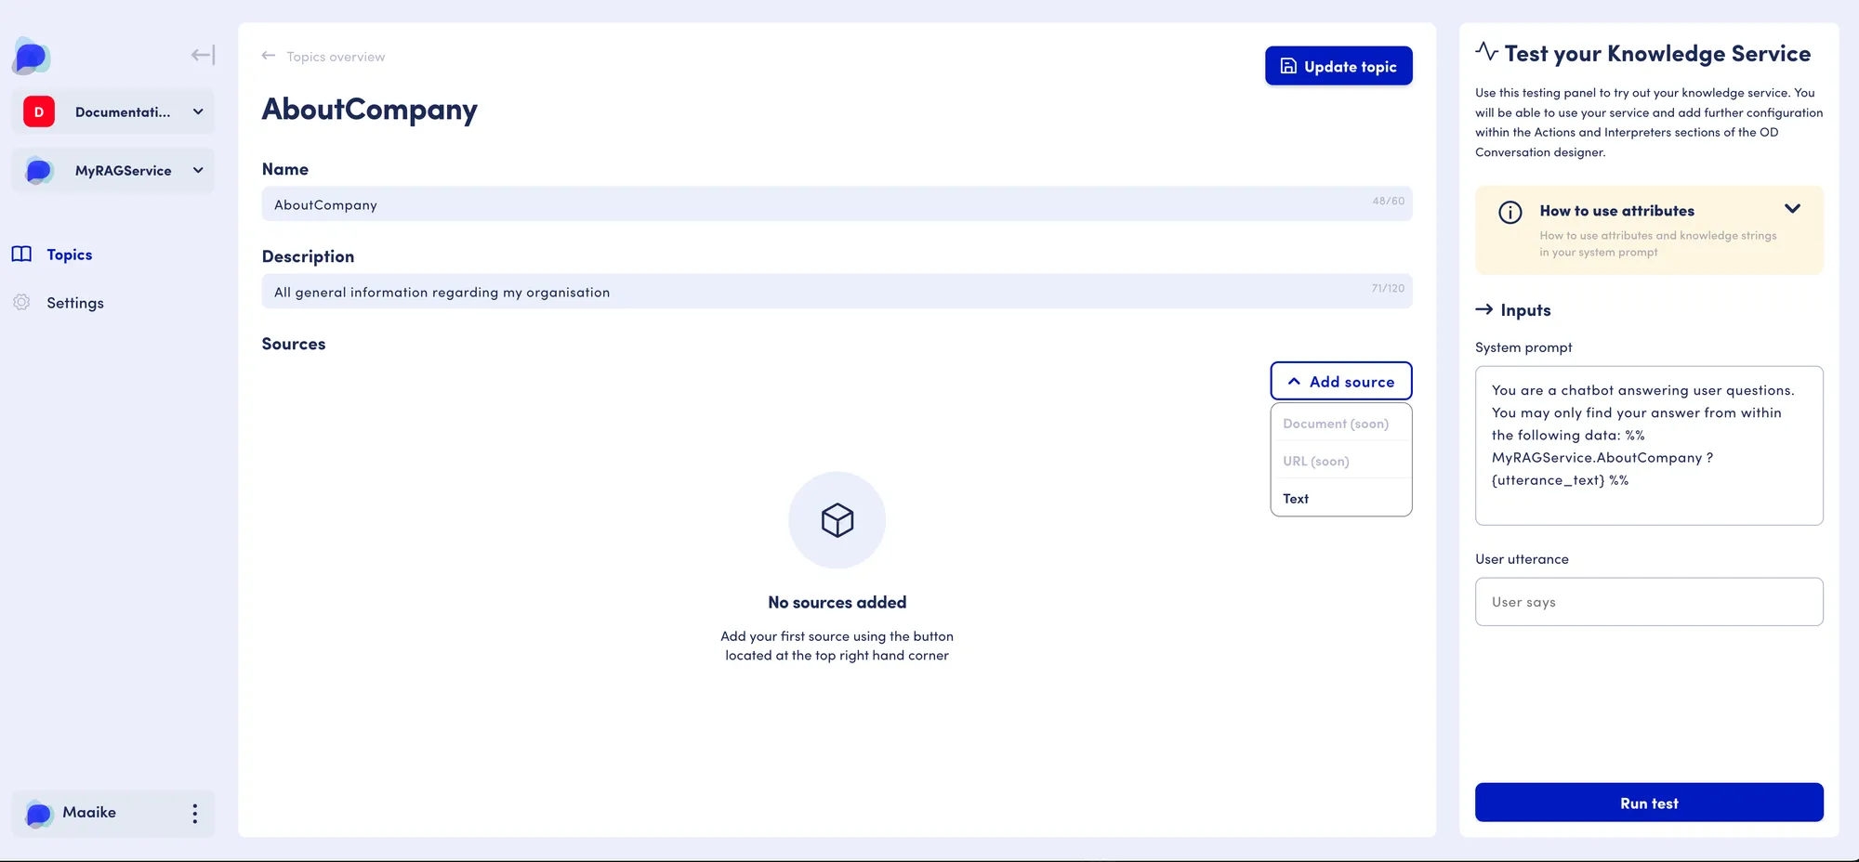1859x862 pixels.
Task: Click the red D workspace avatar
Action: pos(39,111)
